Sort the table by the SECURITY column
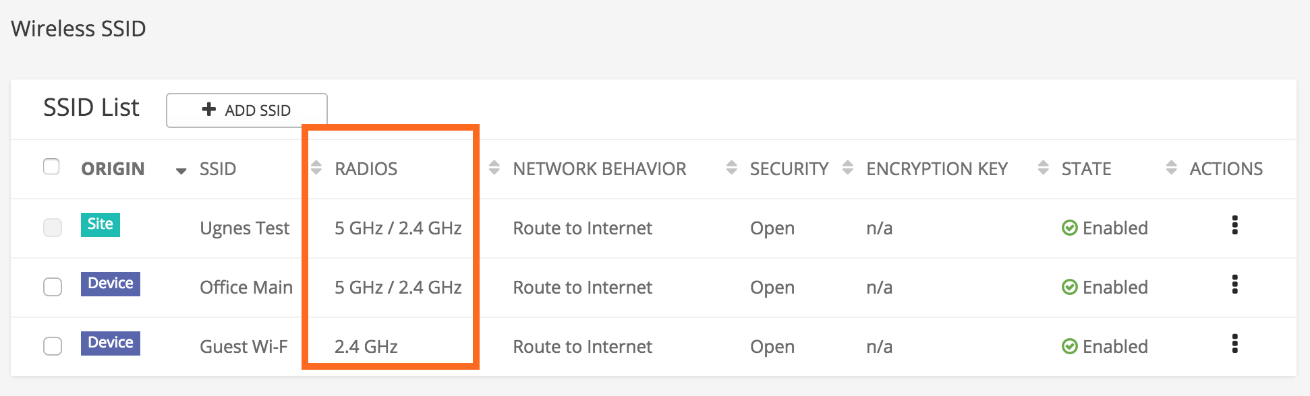Screen dimensions: 1310x396 731,168
